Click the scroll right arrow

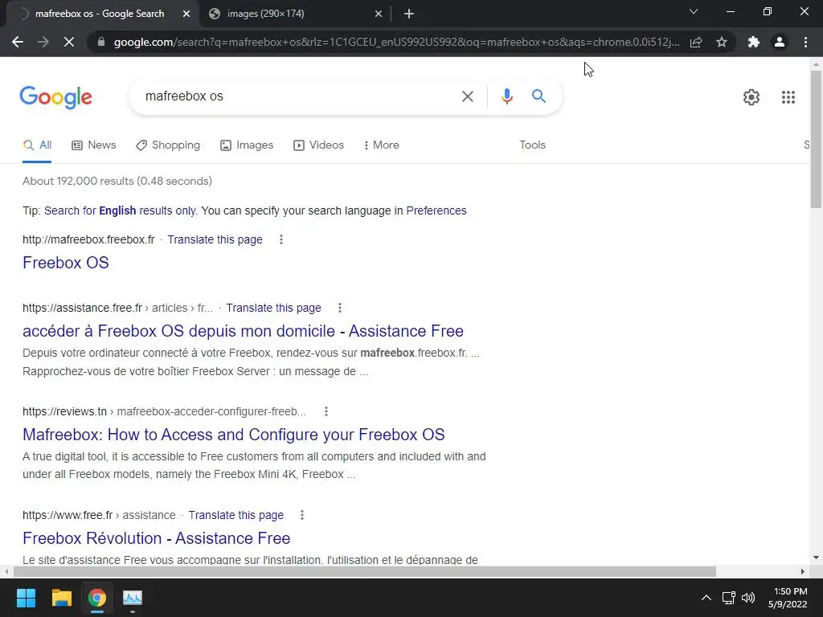point(803,571)
